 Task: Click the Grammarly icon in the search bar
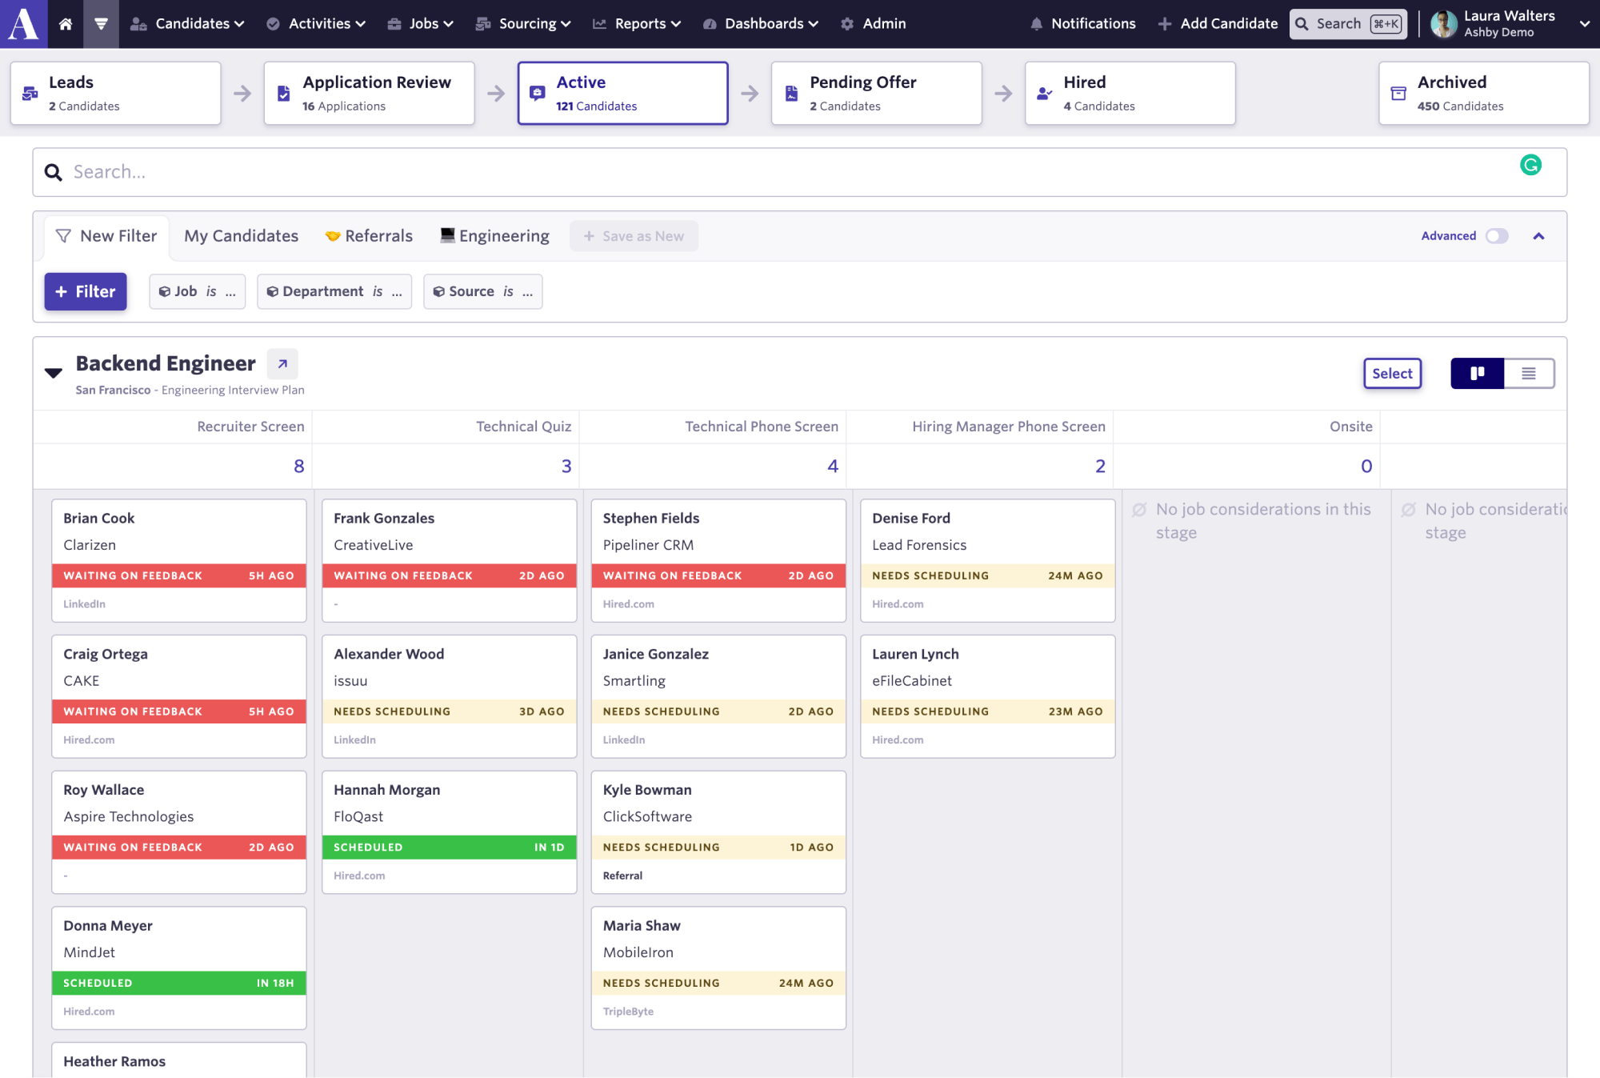[1531, 166]
